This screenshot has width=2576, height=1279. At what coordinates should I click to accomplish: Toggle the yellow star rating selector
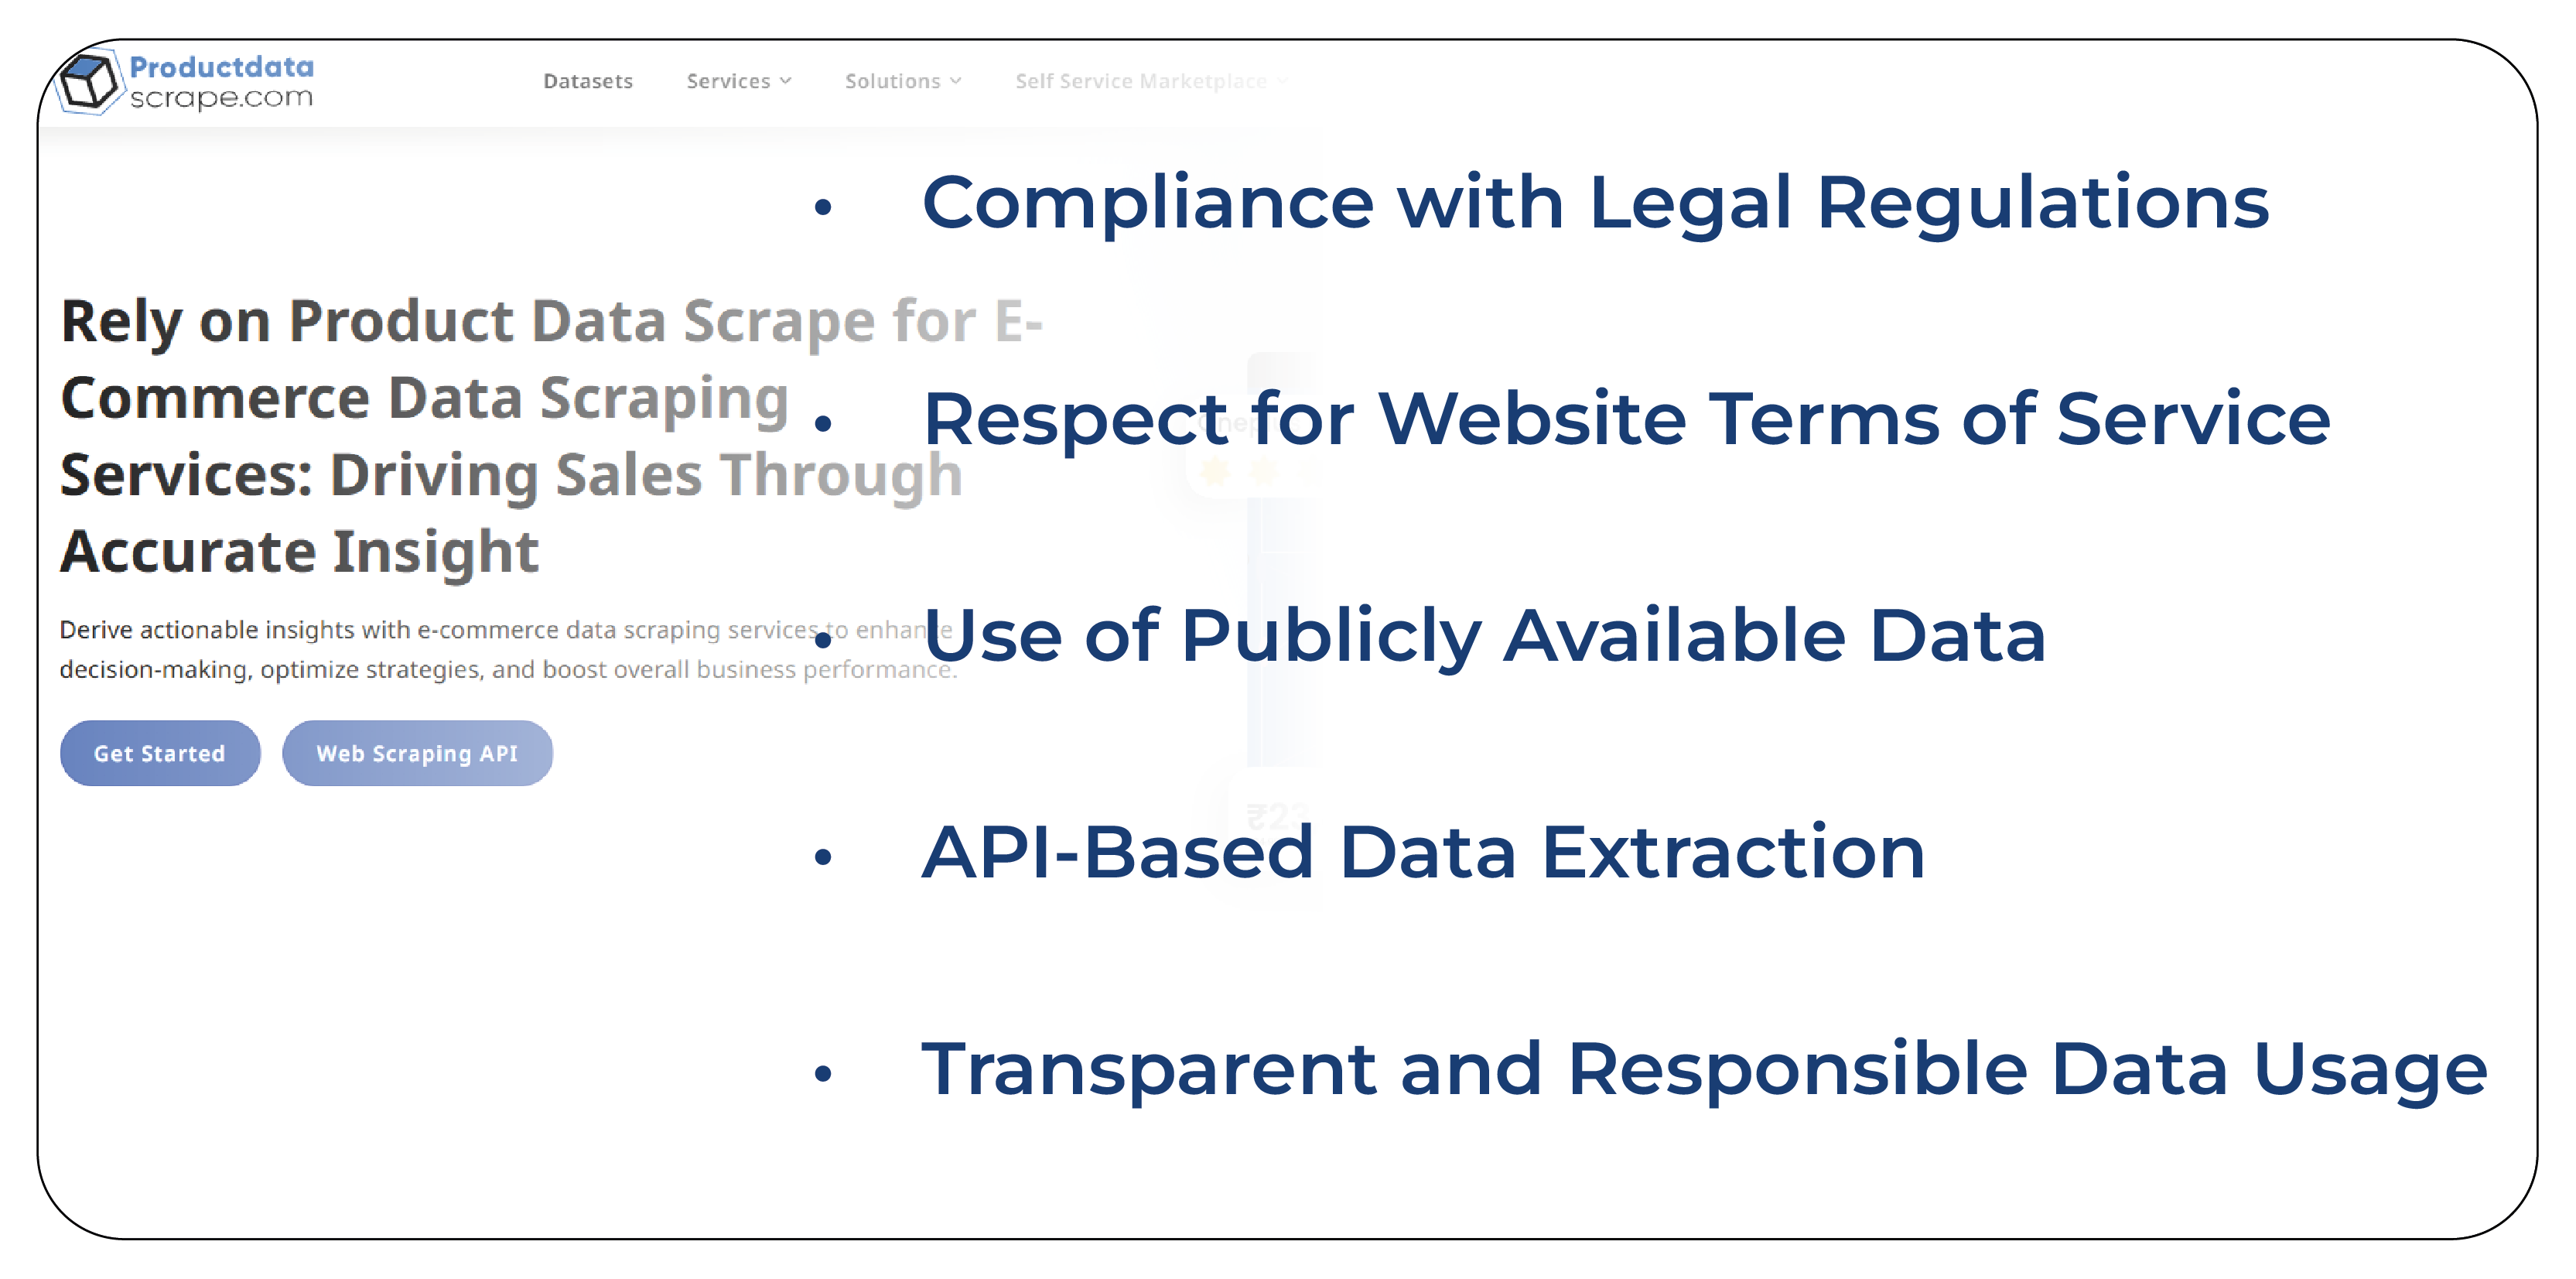coord(1263,474)
